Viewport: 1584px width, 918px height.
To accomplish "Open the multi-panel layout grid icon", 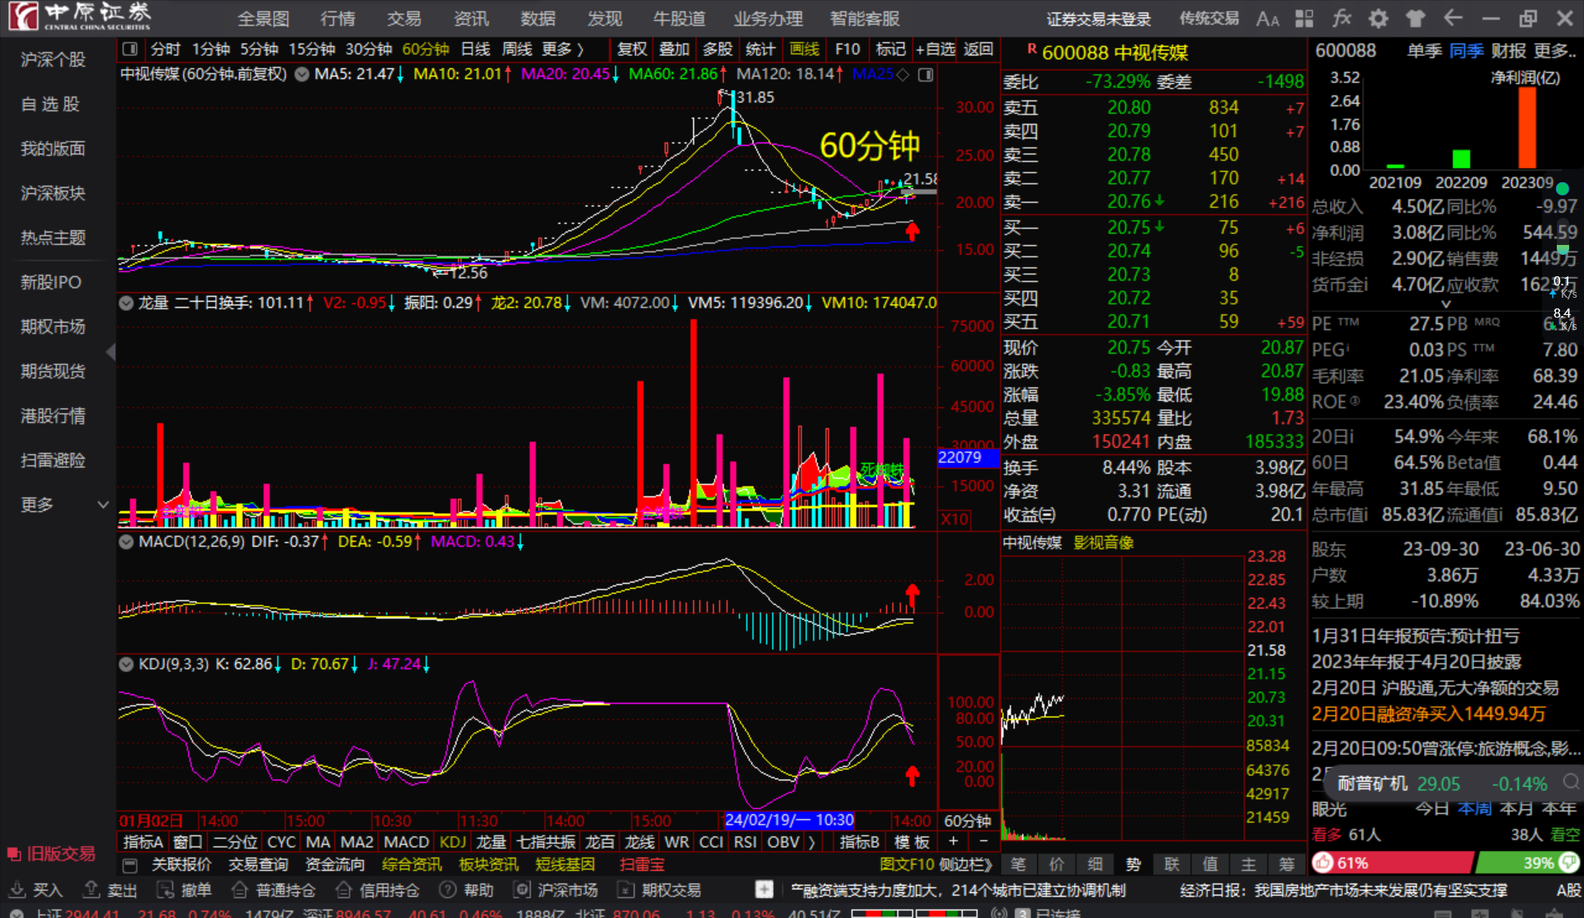I will pyautogui.click(x=1304, y=18).
